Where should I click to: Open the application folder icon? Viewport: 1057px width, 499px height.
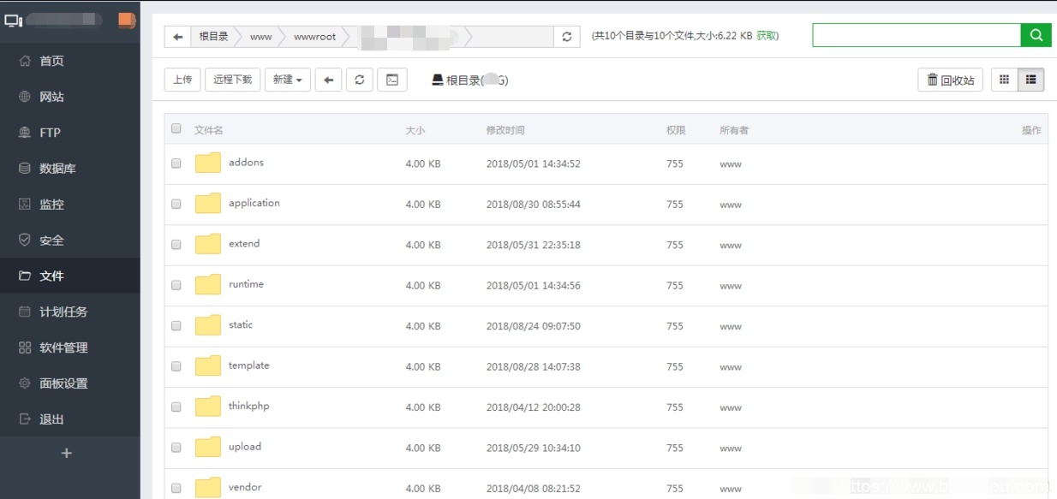208,204
